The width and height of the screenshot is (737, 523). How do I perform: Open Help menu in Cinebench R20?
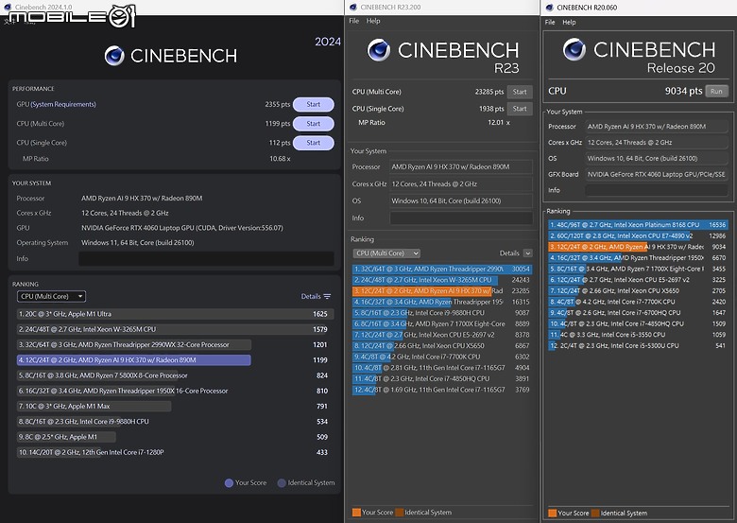pyautogui.click(x=569, y=22)
